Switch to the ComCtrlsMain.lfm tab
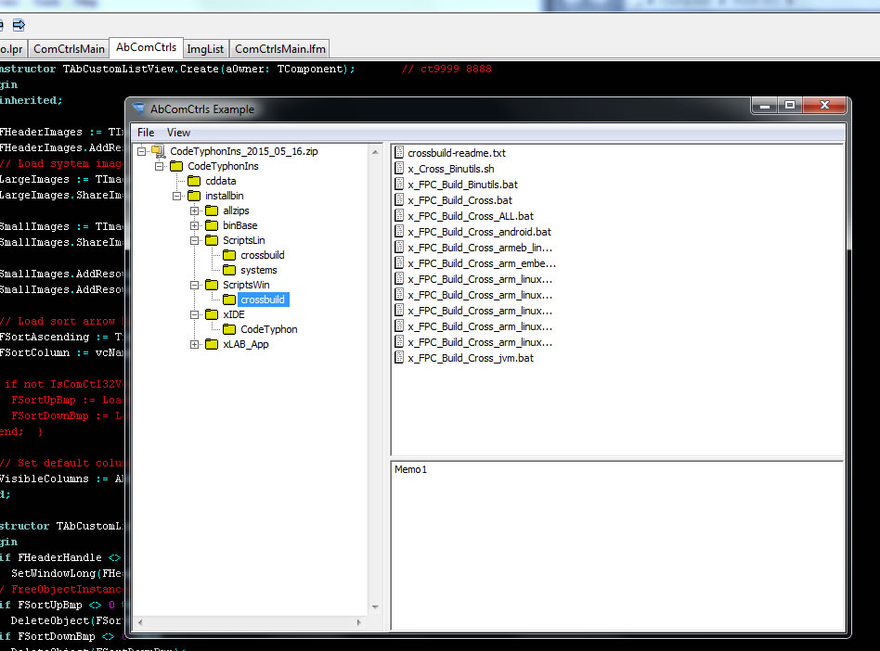880x651 pixels. (280, 49)
